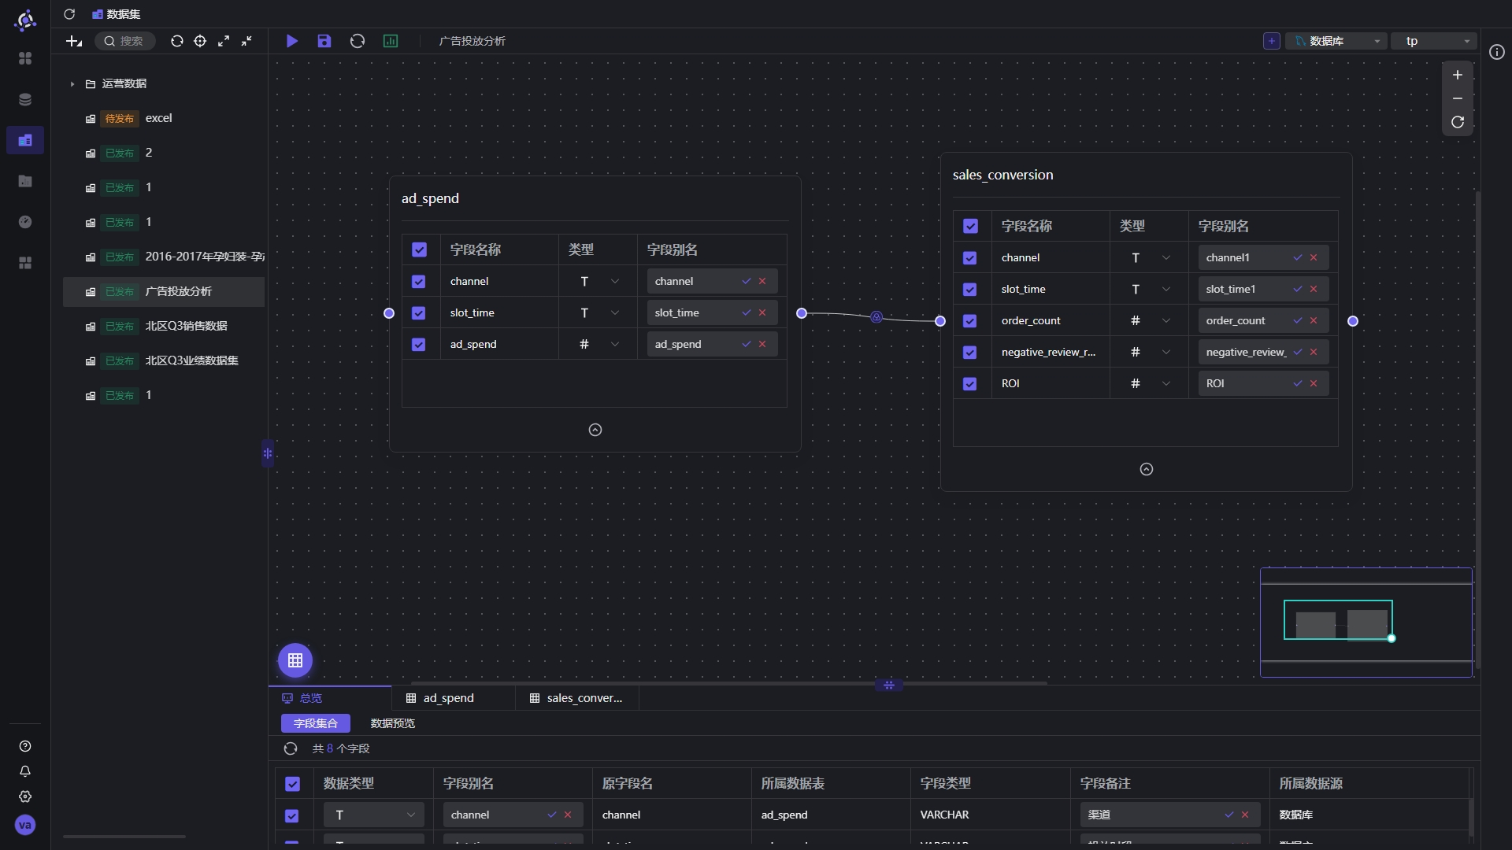This screenshot has height=850, width=1512.
Task: Expand all tree nodes with outward arrows
Action: [224, 41]
